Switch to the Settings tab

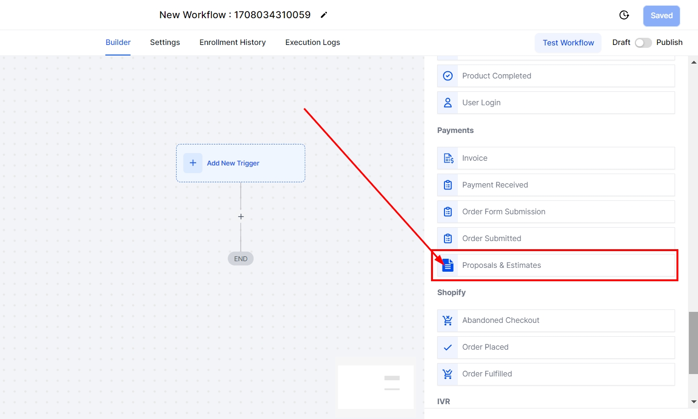(x=165, y=43)
